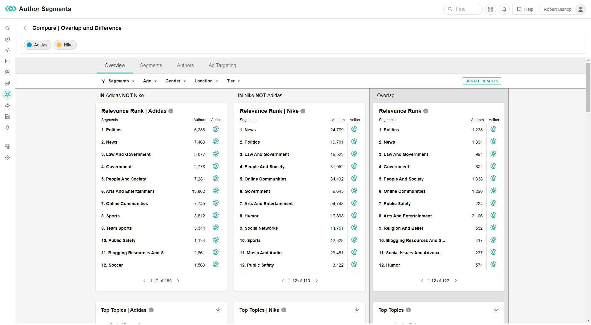Screen dimensions: 591x325
Task: Open notifications bell in top header
Action: point(504,9)
